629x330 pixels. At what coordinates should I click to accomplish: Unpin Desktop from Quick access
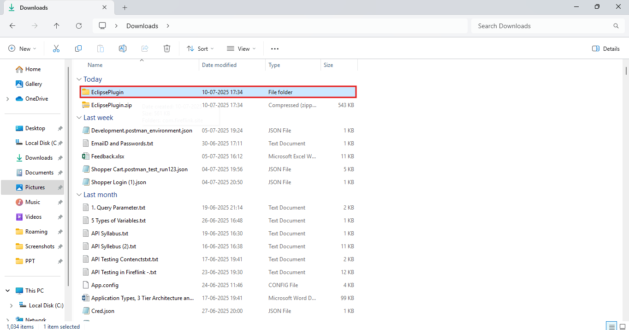tap(60, 128)
